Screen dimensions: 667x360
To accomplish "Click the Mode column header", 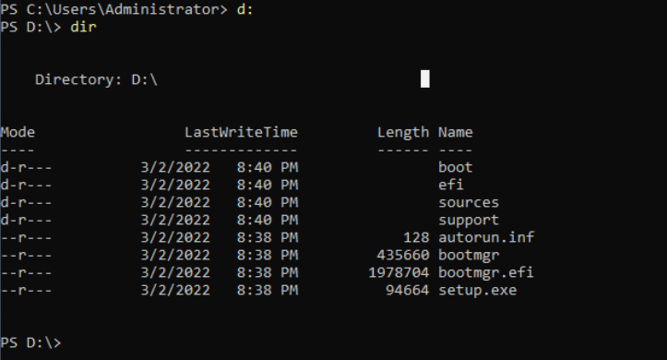I will coord(18,132).
